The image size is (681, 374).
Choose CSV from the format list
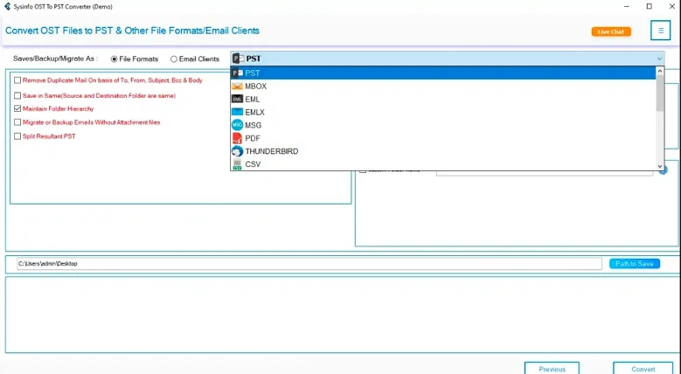pyautogui.click(x=443, y=164)
